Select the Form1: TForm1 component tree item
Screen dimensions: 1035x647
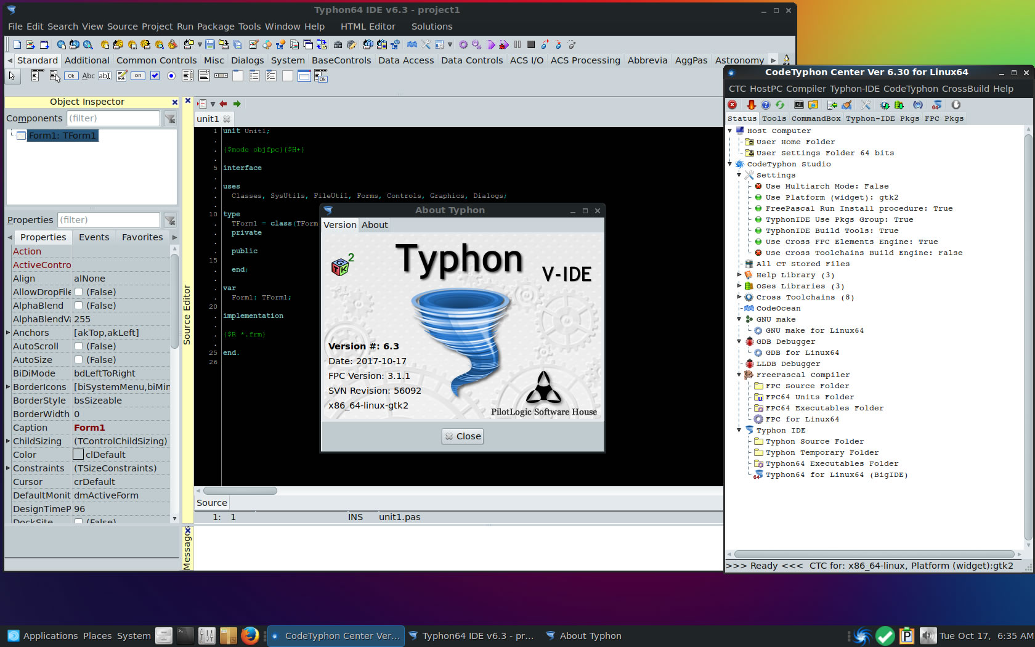(x=62, y=136)
